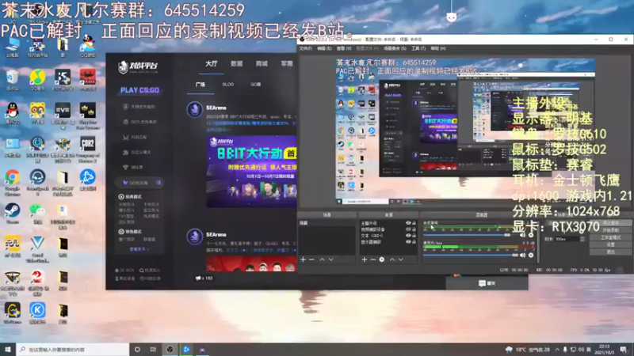Move source down with arrow
634x356 pixels.
[x=401, y=259]
